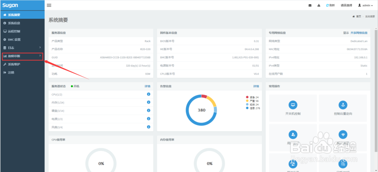Click the Sugon logo
The width and height of the screenshot is (378, 172).
point(10,5)
